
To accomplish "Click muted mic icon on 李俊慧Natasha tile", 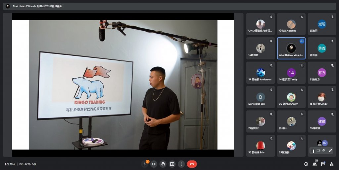I will pos(302,17).
